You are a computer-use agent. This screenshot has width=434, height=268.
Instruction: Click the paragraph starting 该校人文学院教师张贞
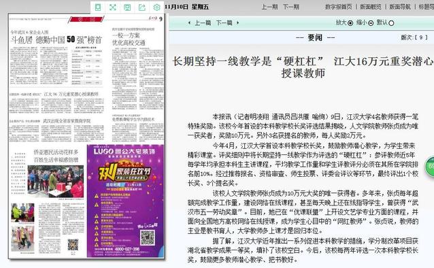coord(303,212)
